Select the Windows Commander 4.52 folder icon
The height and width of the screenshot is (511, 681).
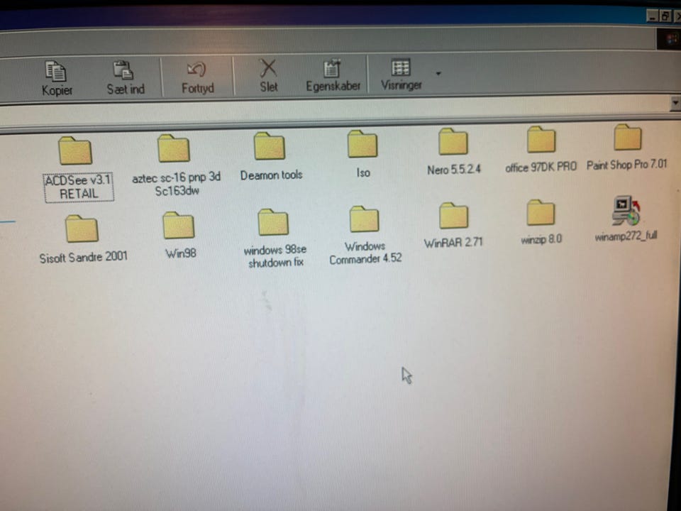click(x=365, y=219)
